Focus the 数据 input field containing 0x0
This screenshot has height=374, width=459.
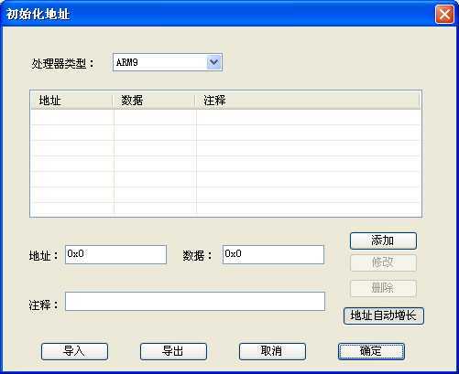pyautogui.click(x=273, y=254)
